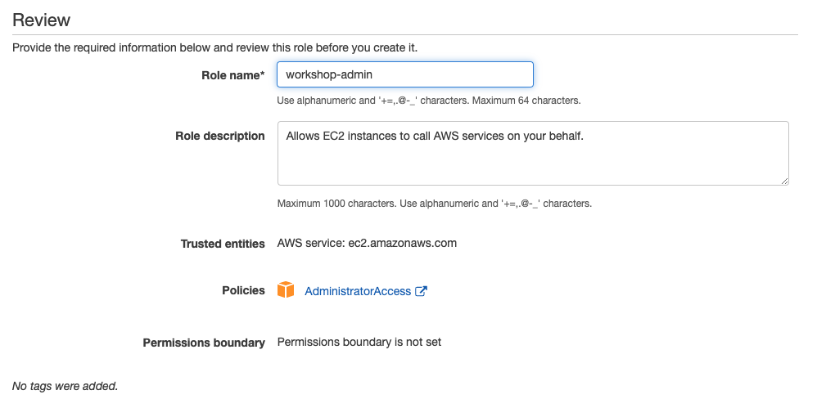The height and width of the screenshot is (408, 817).
Task: Click blank space inside Role description box
Action: [x=532, y=165]
